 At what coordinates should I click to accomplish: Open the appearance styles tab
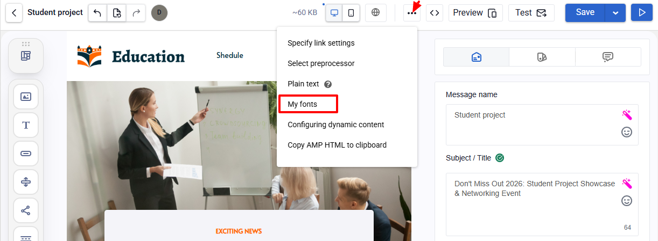542,57
